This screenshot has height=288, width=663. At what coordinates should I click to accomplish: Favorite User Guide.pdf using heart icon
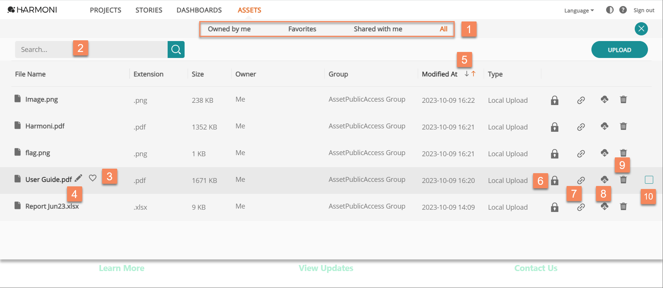[93, 178]
